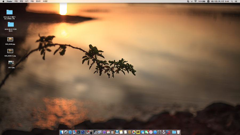Click the Finder icon in the dock

(62, 132)
